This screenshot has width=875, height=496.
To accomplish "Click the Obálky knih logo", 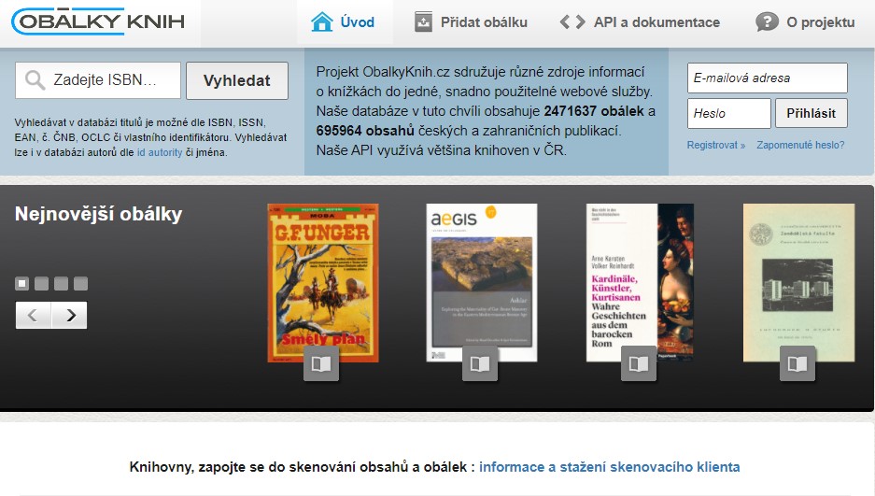I will pyautogui.click(x=98, y=21).
